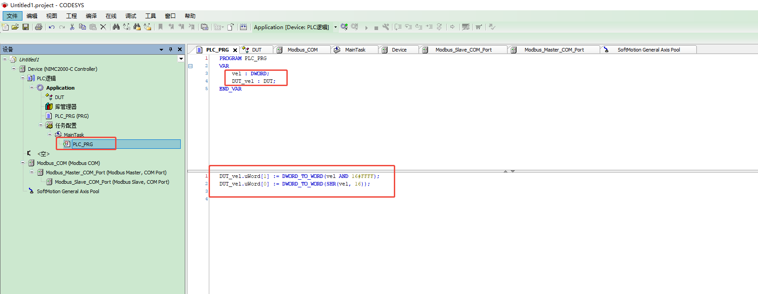Click the Logout gear icon
This screenshot has width=758, height=294.
[355, 27]
